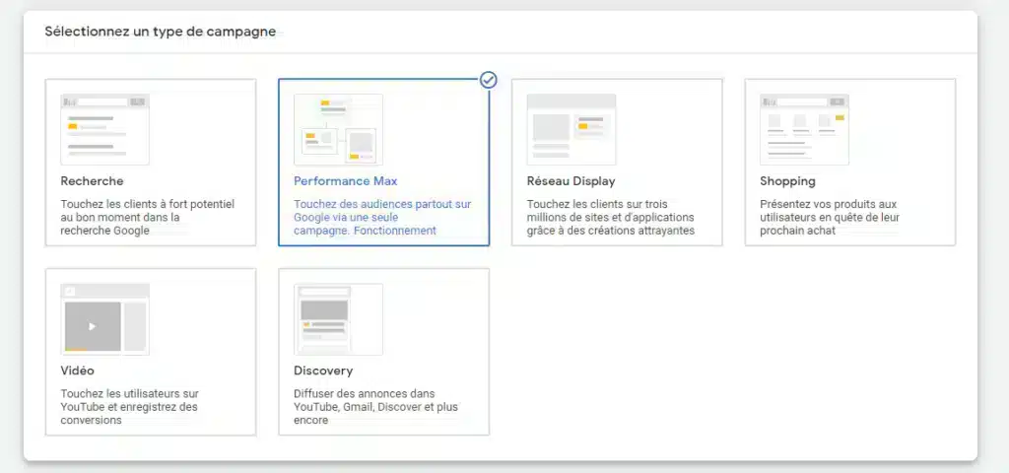Pick the Shopping campaign illustration
Screen dimensions: 1009x473
pyautogui.click(x=804, y=129)
